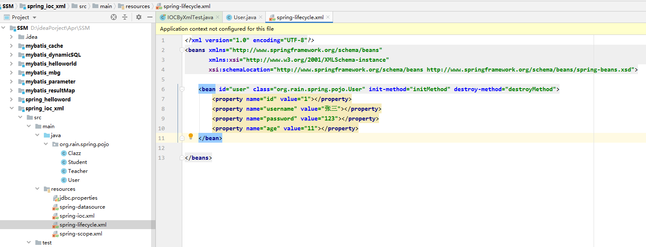Click the org.rain.spring.pojo.User class value
646x247 pixels.
(319, 89)
